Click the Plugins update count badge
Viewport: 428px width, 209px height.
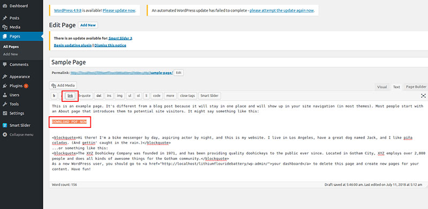coord(26,86)
